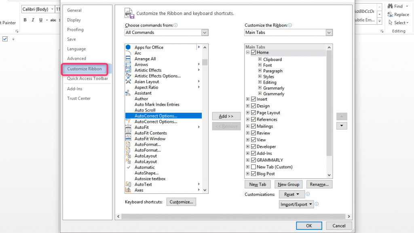The image size is (414, 233).
Task: Click the Underline icon in Word ribbon
Action: (41, 20)
